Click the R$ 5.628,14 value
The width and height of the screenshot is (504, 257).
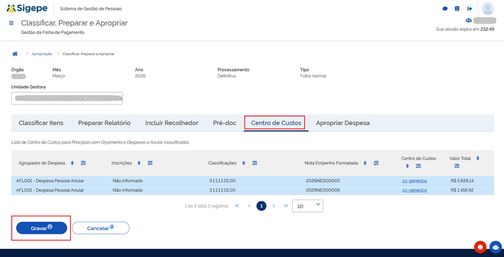click(462, 181)
